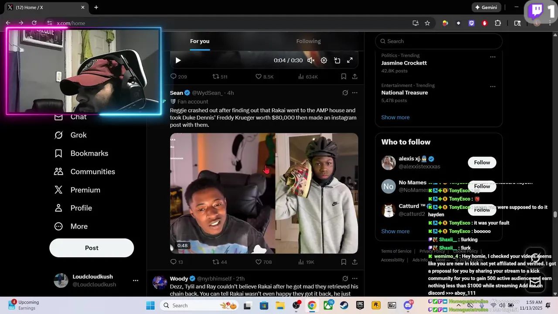Repost the post with 511 reposts

pyautogui.click(x=220, y=76)
